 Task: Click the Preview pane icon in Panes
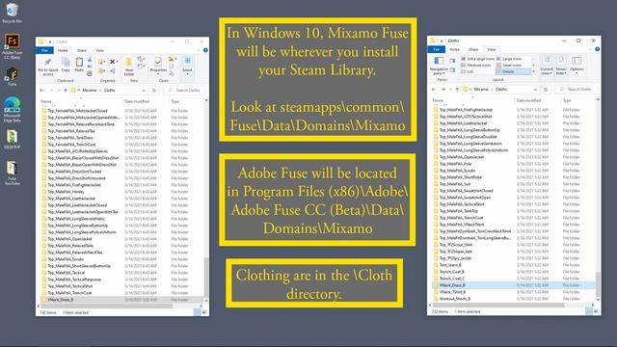(452, 61)
